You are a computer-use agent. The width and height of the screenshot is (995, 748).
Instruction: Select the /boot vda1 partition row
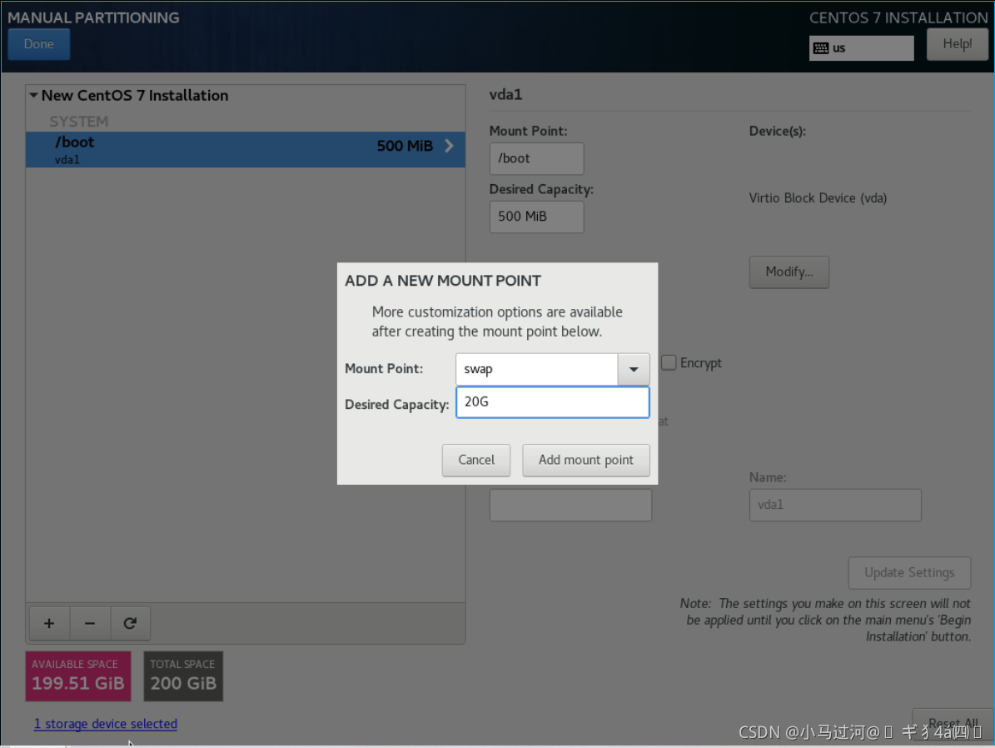coord(245,150)
